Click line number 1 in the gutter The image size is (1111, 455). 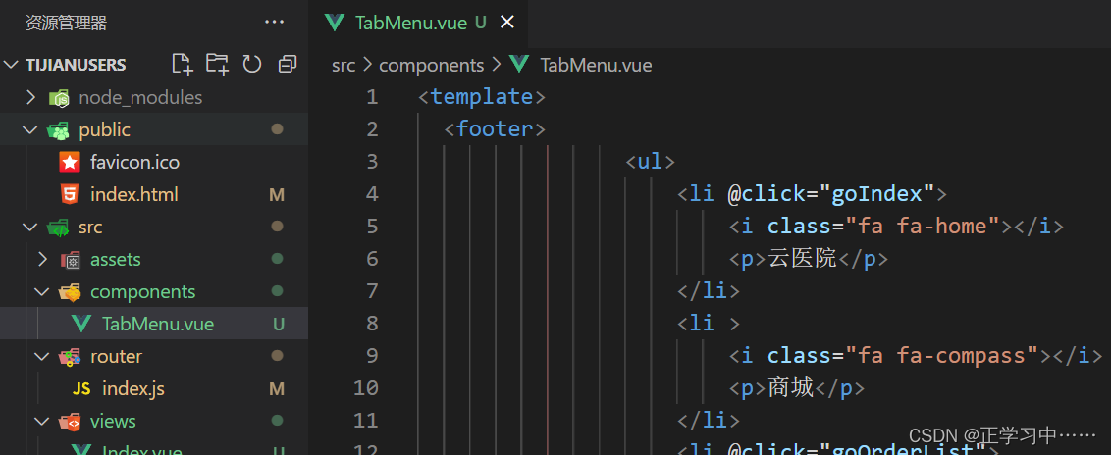point(372,97)
